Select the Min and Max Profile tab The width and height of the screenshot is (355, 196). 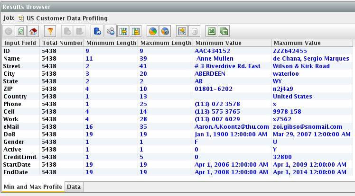pyautogui.click(x=33, y=187)
